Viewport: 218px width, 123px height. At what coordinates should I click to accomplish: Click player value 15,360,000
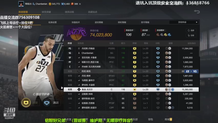(187, 90)
